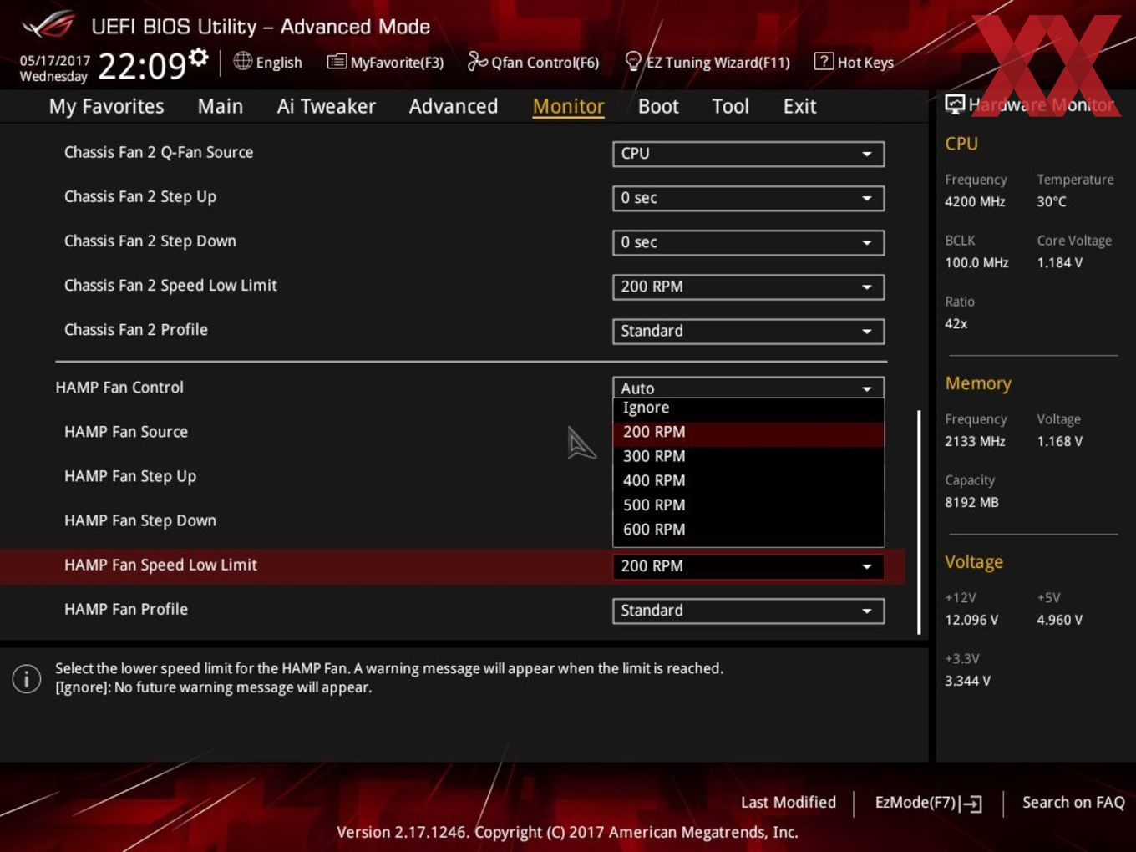Click HAMP Fan Control label
The image size is (1136, 852).
pyautogui.click(x=119, y=388)
